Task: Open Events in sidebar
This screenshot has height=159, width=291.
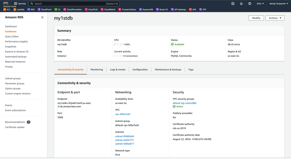Action: (x=9, y=105)
